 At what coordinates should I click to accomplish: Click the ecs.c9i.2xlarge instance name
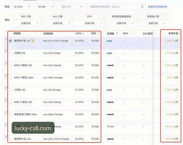click(x=52, y=53)
